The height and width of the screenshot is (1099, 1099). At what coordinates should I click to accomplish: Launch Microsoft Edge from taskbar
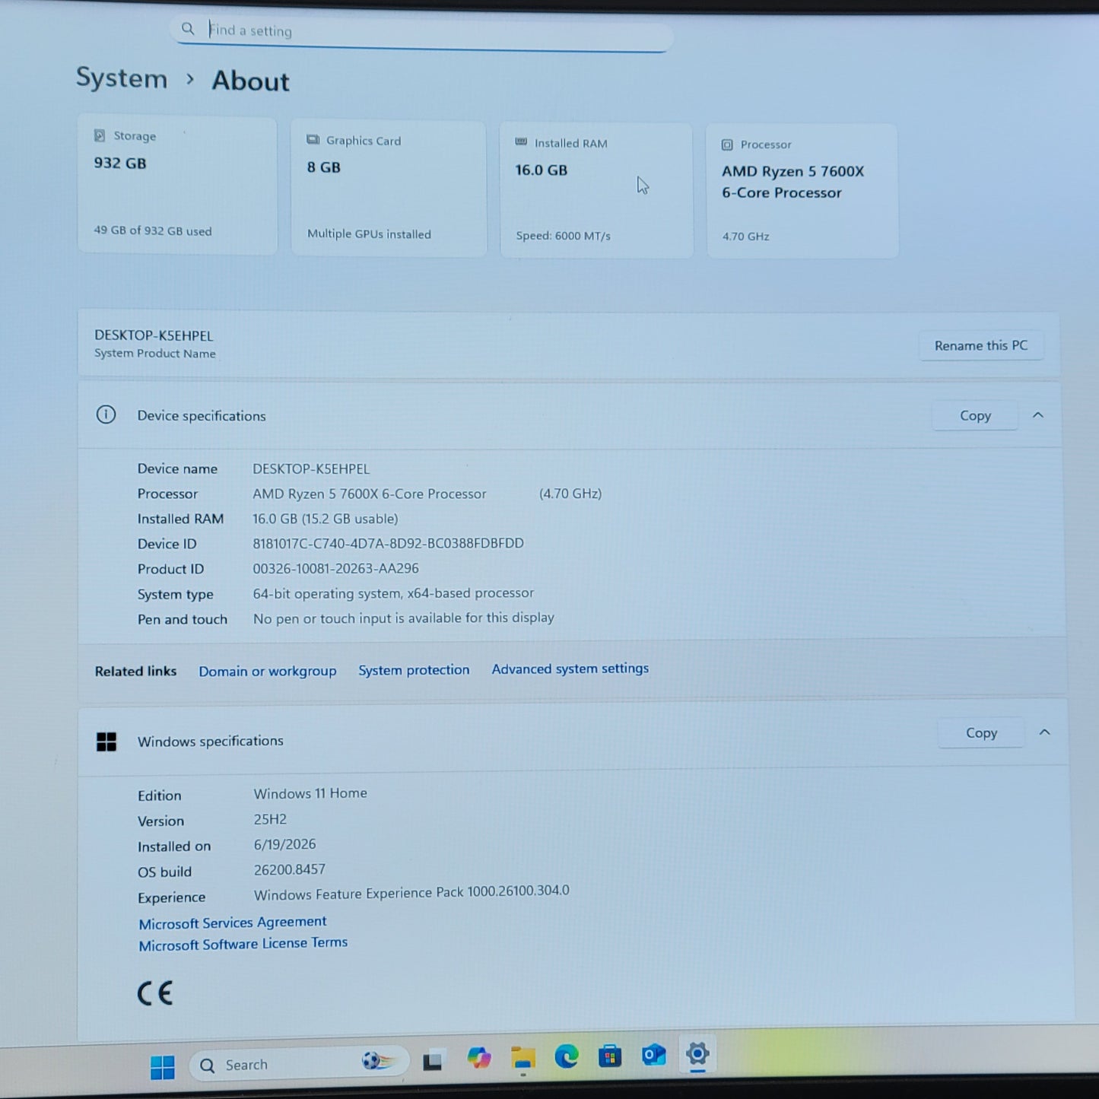point(567,1056)
